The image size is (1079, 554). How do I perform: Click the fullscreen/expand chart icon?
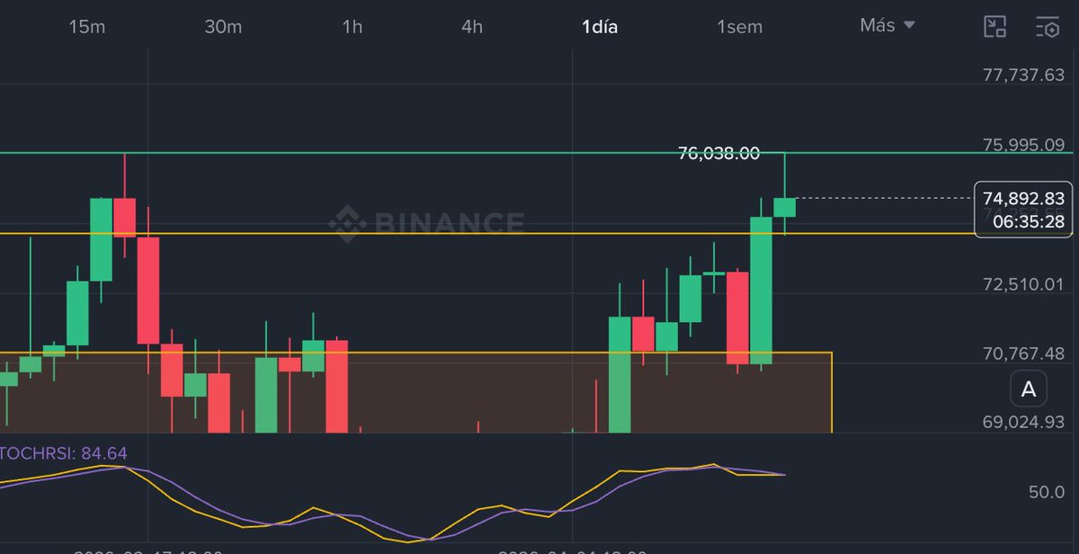[x=994, y=26]
